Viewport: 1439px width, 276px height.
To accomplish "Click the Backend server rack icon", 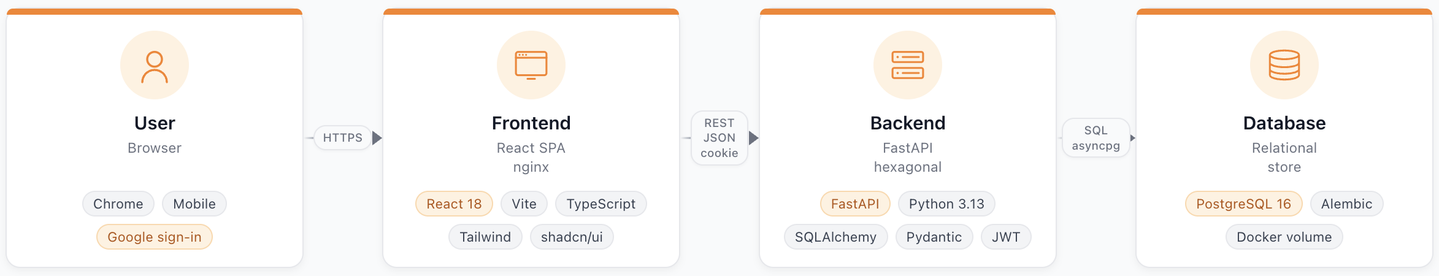I will coord(908,66).
